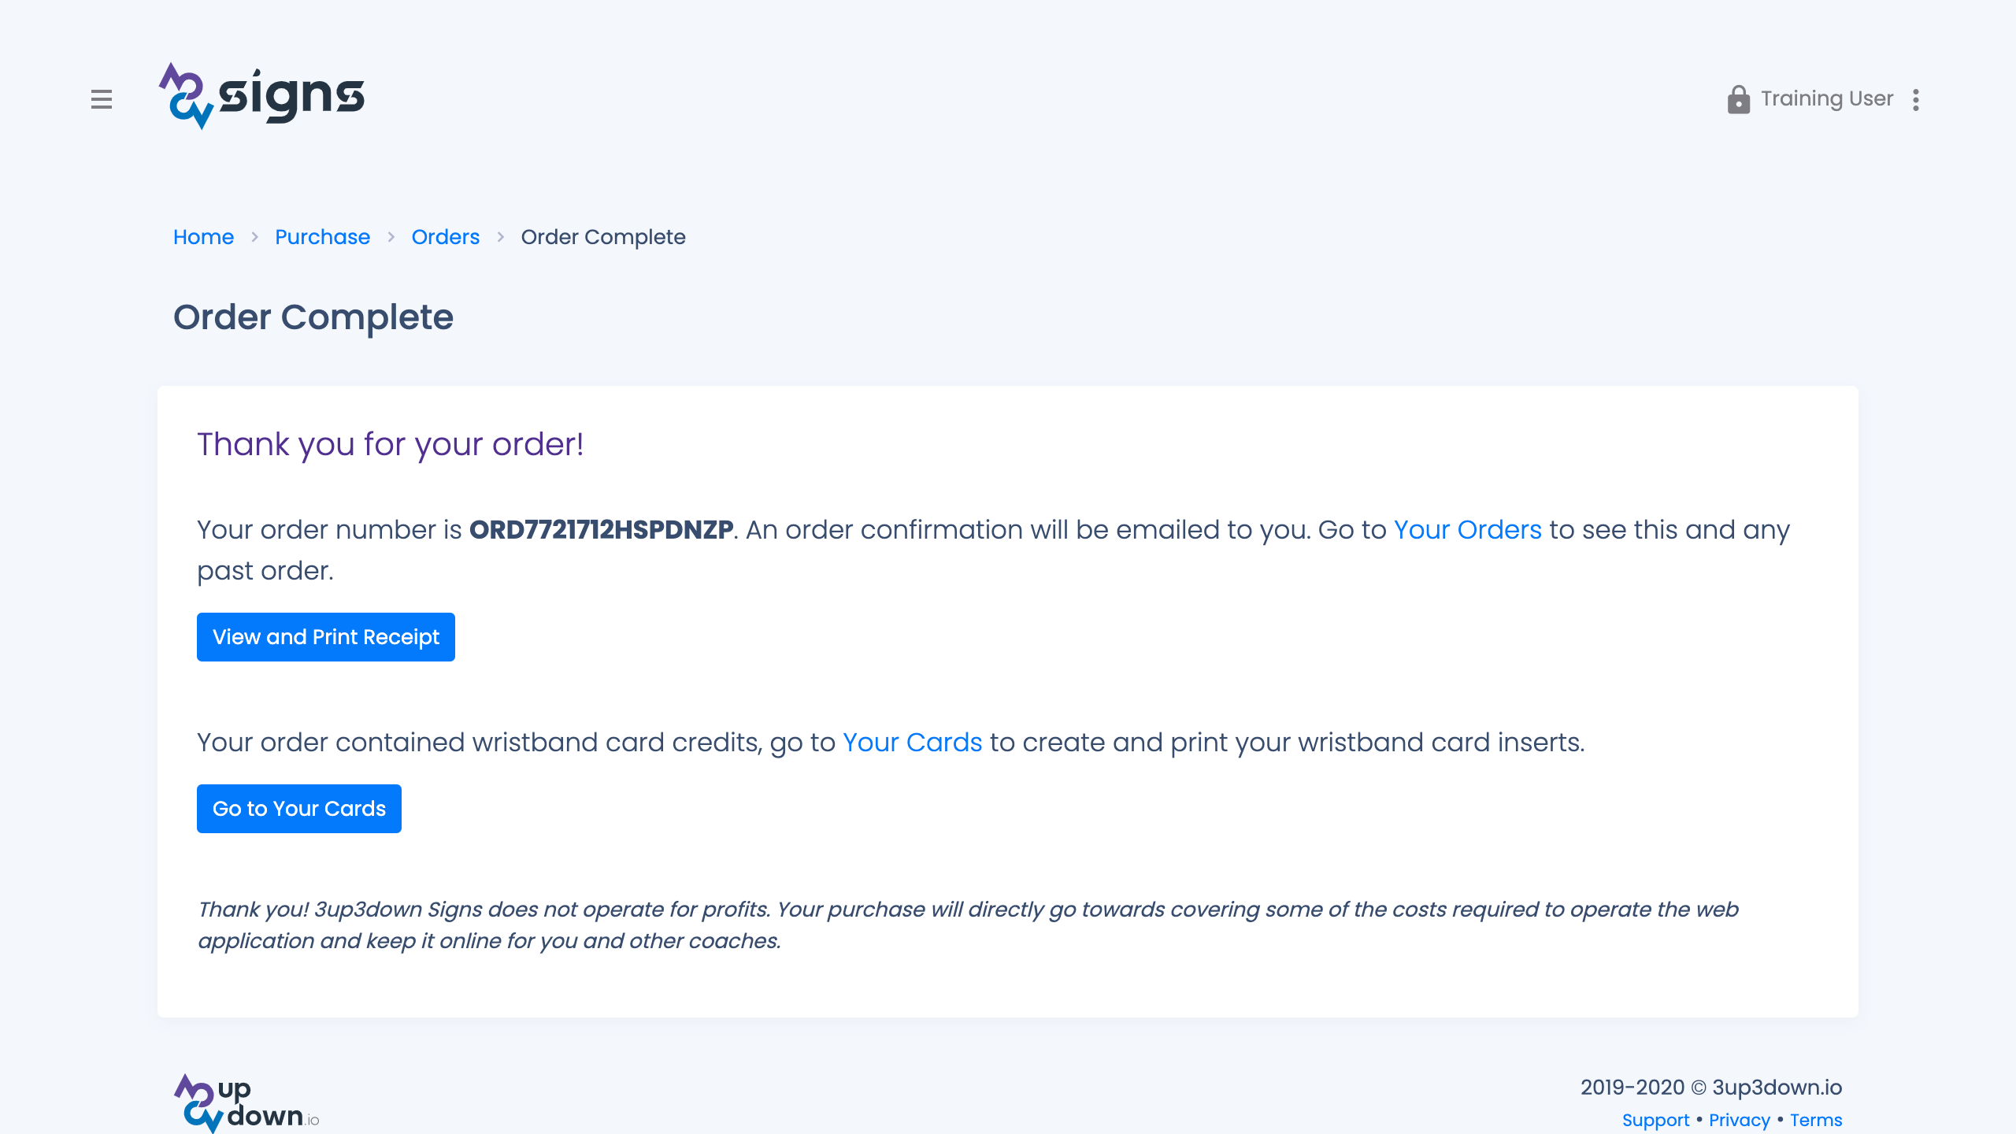Expand the breadcrumb chevron after Home

[x=255, y=237]
